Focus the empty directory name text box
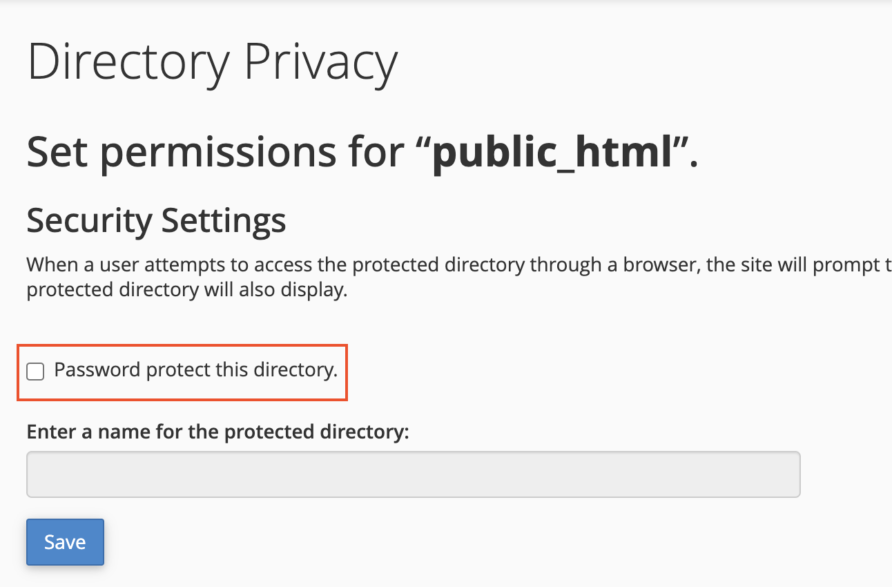This screenshot has height=587, width=892. click(413, 474)
